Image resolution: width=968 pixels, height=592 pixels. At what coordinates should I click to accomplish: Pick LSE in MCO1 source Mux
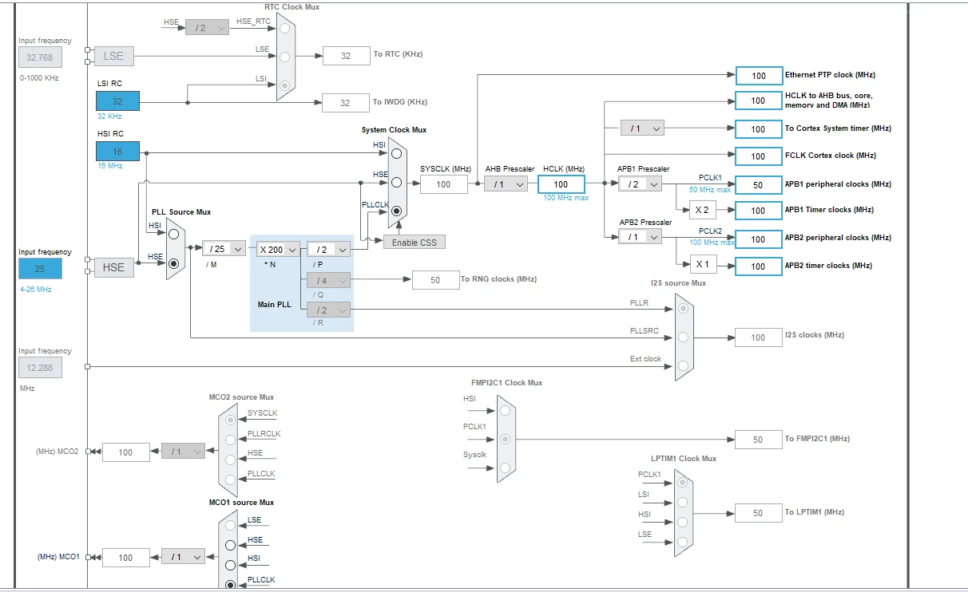coord(231,526)
